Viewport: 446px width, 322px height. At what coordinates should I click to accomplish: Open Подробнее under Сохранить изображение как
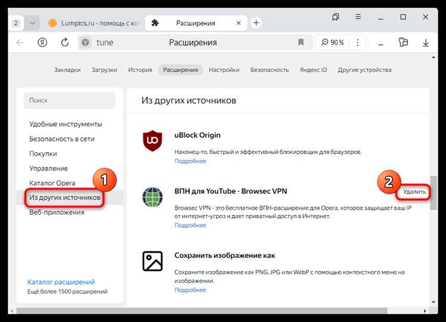click(190, 290)
